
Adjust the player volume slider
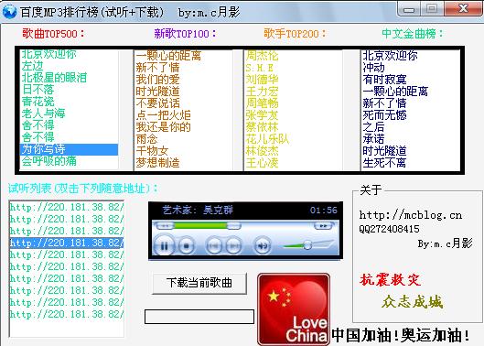tap(307, 245)
